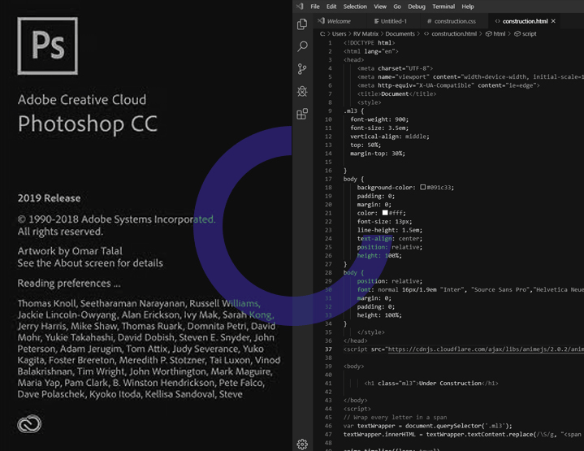Click the 'margin-top: 30%;' code line
The height and width of the screenshot is (451, 584).
(x=378, y=154)
